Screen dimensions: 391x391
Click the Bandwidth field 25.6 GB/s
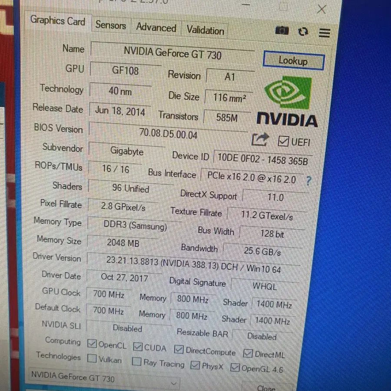pos(262,251)
